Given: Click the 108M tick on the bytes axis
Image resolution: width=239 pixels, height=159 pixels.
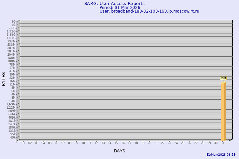Looking at the screenshot, I should point(11,61).
